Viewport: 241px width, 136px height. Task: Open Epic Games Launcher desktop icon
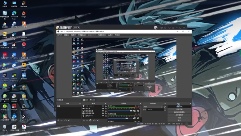[x=5, y=77]
